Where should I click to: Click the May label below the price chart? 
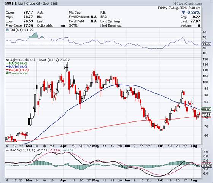click(x=95, y=146)
